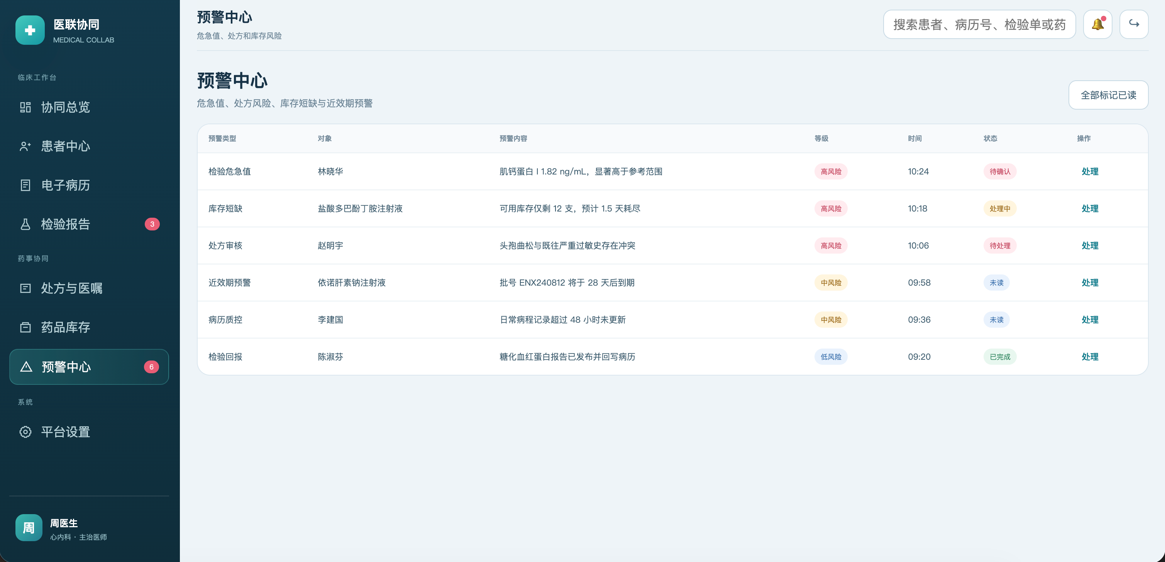1165x562 pixels.
Task: Navigate to 药品库存
Action: point(89,327)
